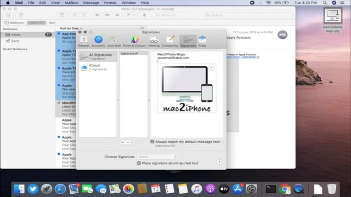Open Safari from the Dock

point(60,189)
